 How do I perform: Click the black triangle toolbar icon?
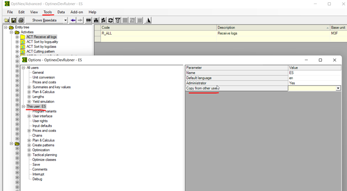[x=148, y=20]
